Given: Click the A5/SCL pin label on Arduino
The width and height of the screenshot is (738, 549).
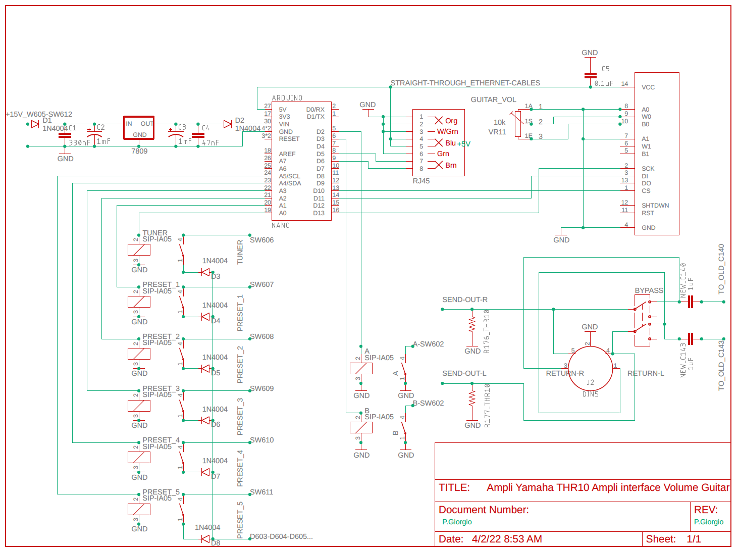Looking at the screenshot, I should click(290, 176).
